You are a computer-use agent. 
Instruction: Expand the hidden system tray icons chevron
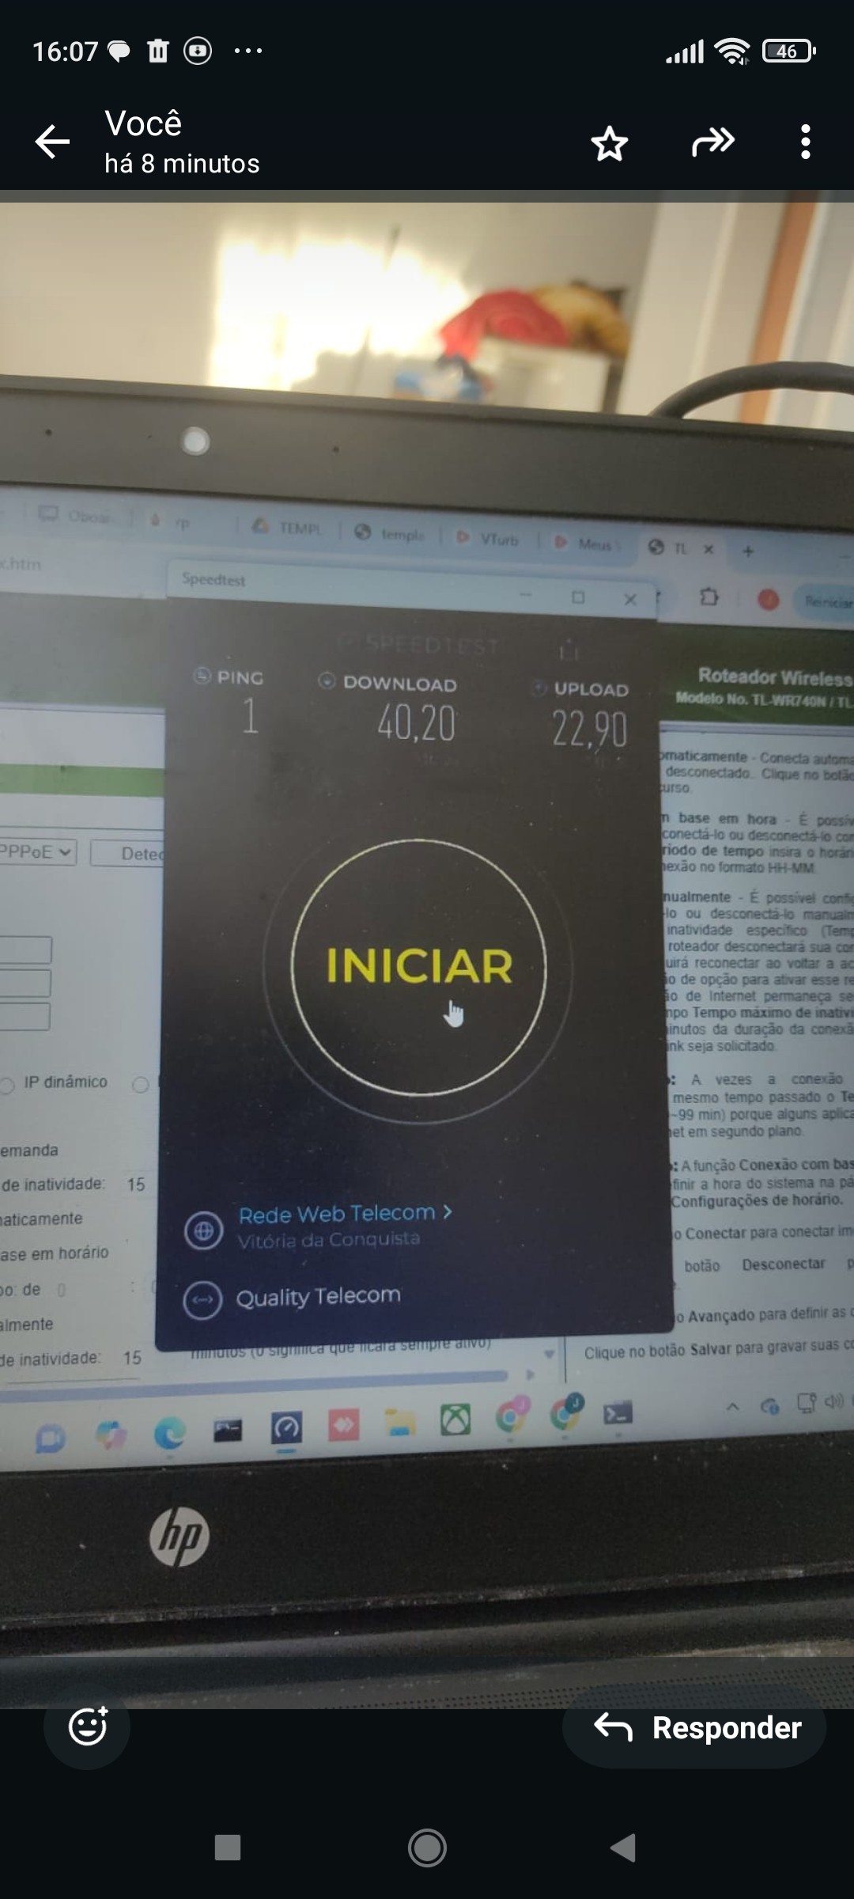(x=733, y=1406)
